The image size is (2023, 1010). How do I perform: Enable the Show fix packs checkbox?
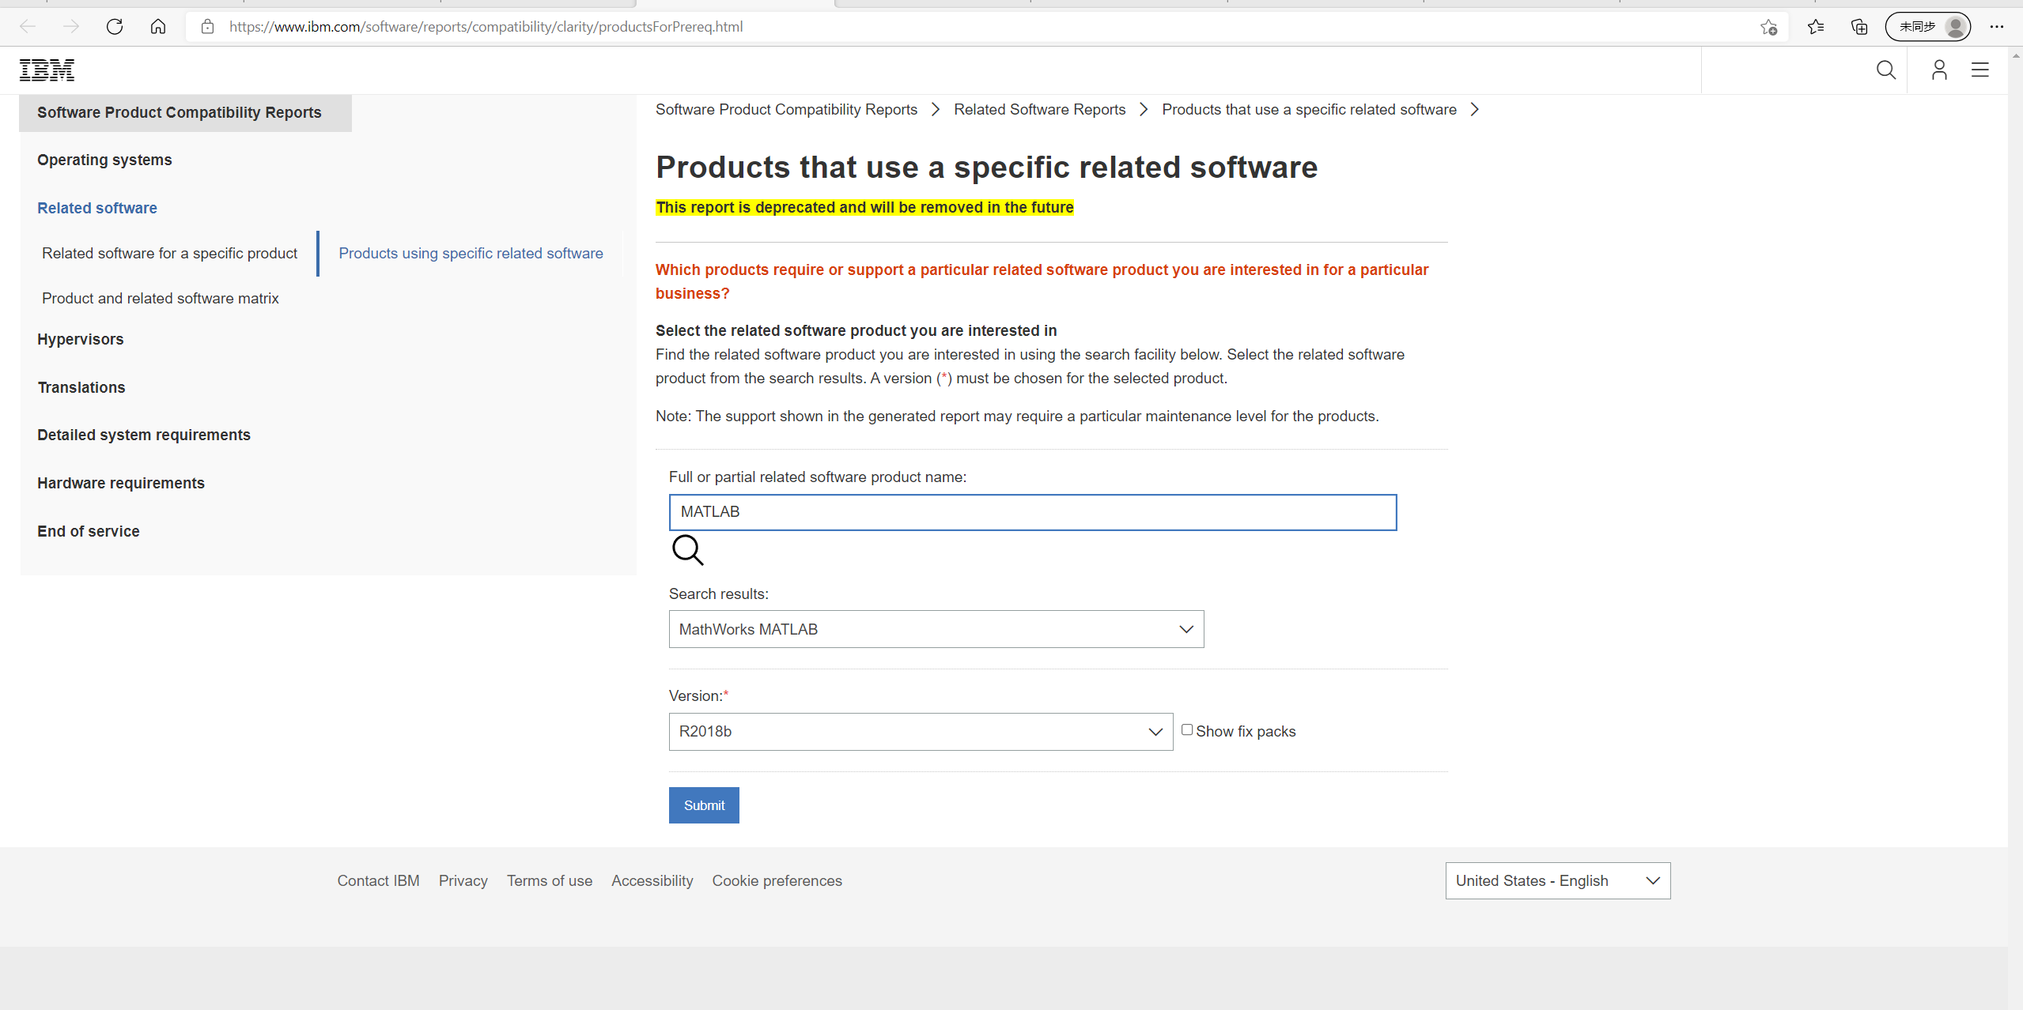[x=1187, y=729]
